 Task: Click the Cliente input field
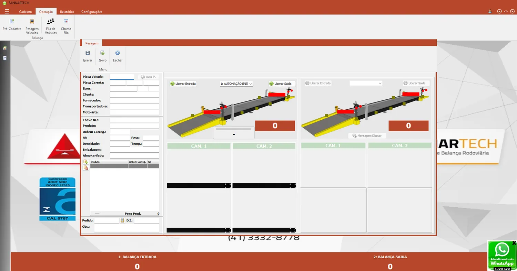pos(134,94)
